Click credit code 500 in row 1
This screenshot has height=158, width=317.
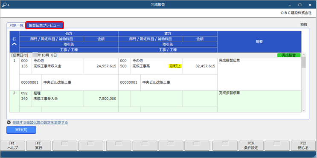pos(123,66)
